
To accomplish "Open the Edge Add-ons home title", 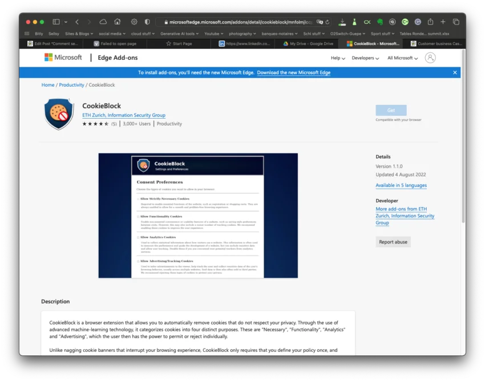I will [118, 58].
